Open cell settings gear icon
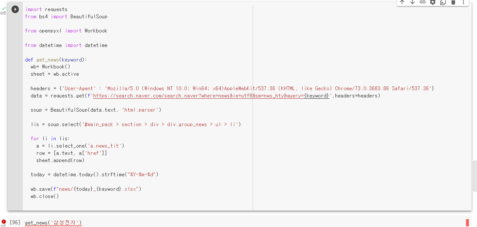477x227 pixels. pyautogui.click(x=433, y=2)
